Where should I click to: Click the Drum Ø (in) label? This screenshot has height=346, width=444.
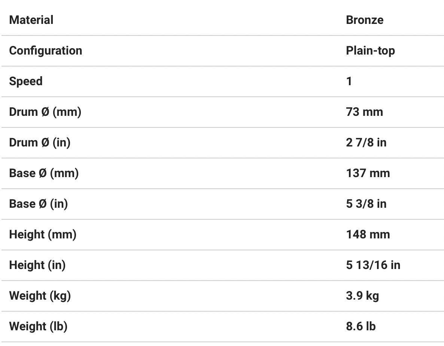40,142
